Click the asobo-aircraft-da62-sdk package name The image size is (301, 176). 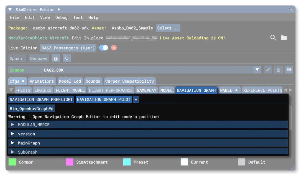(x=61, y=28)
